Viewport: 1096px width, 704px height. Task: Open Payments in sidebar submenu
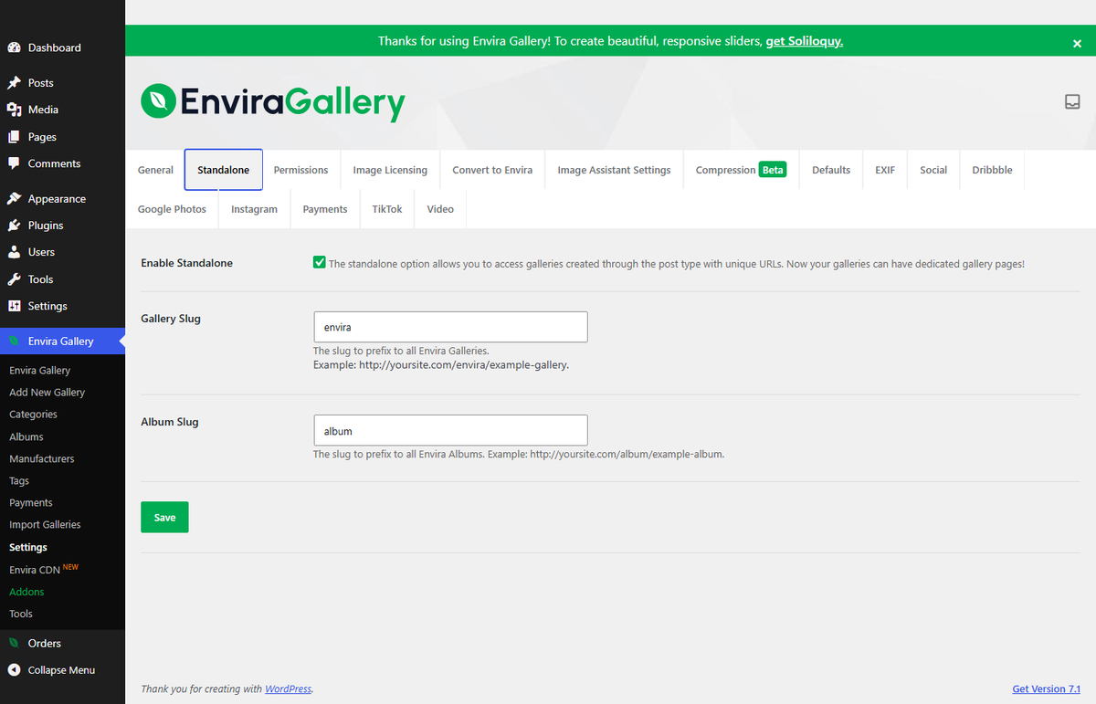(x=31, y=503)
